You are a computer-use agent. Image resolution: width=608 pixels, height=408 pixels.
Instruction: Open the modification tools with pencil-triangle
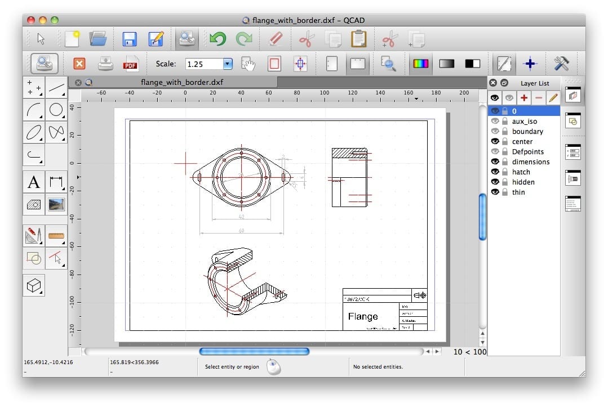point(34,235)
